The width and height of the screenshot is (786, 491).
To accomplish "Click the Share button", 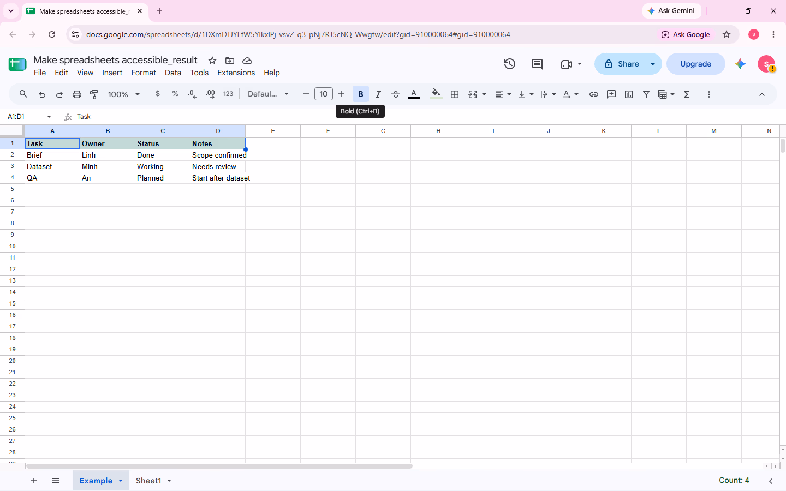I will [620, 64].
